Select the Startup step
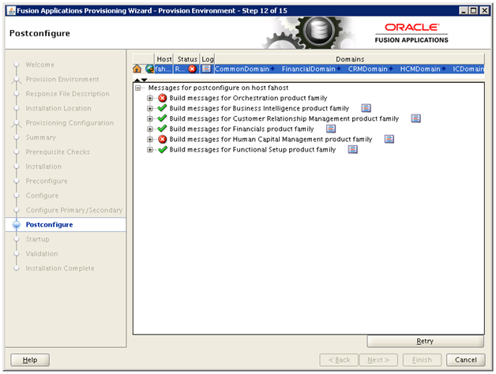Viewport: 496px width, 374px height. coord(37,239)
